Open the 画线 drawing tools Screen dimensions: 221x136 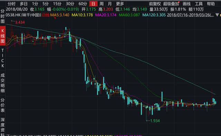pos(186,4)
